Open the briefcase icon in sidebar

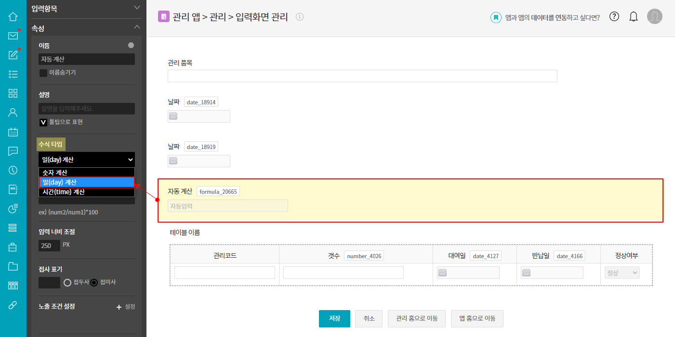click(13, 247)
